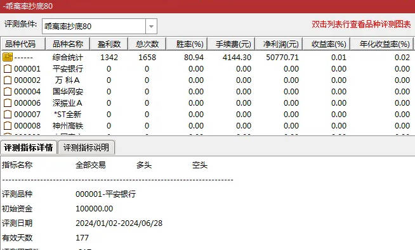Click the 80.94 win rate value

pyautogui.click(x=194, y=57)
